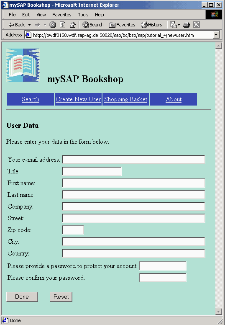Focus the Your e-mail address field
The height and width of the screenshot is (325, 225).
point(133,160)
